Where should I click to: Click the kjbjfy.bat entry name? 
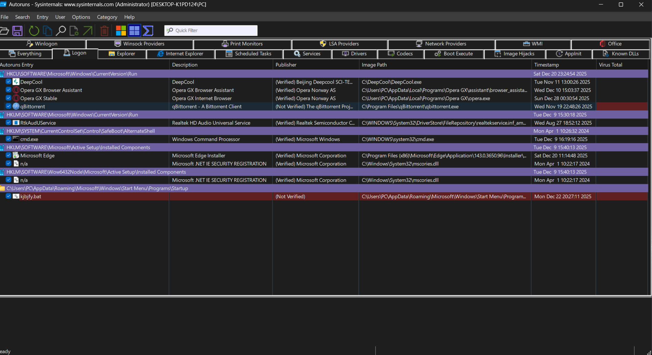pos(31,197)
